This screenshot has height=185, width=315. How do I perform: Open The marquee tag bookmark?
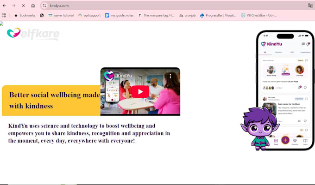[x=156, y=15]
